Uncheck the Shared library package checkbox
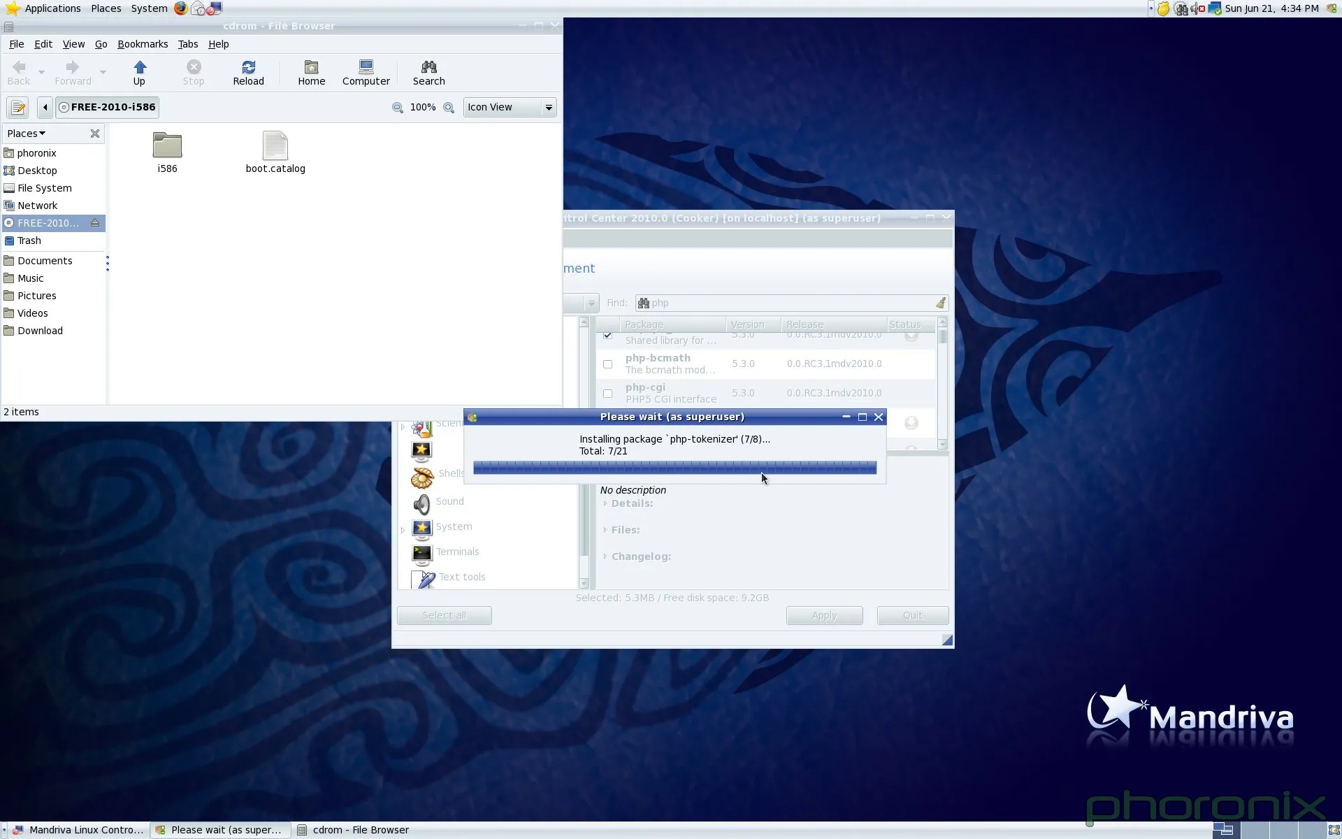The height and width of the screenshot is (839, 1342). 607,336
